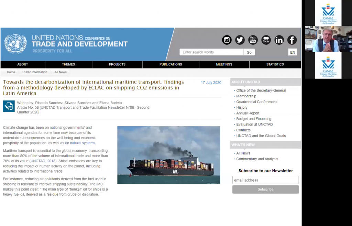Open the EN language selector
Image resolution: width=352 pixels, height=226 pixels.
pos(293,52)
